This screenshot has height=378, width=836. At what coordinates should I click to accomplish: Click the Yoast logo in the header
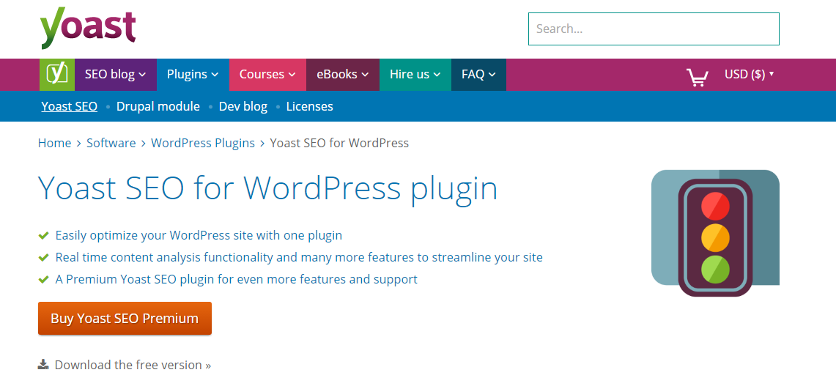pyautogui.click(x=88, y=29)
